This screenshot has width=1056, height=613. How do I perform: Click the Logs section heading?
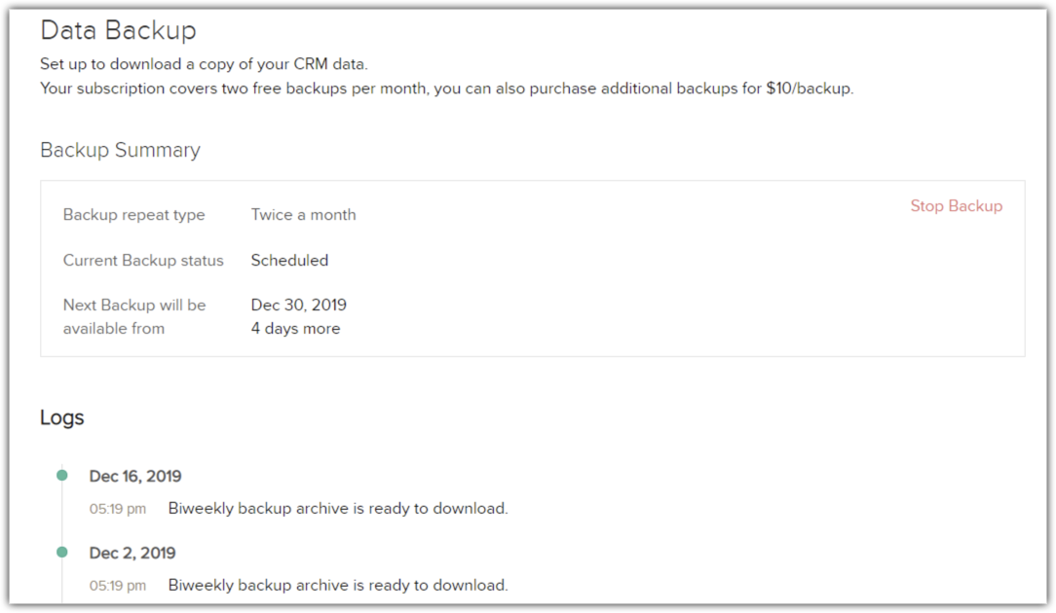click(x=62, y=417)
